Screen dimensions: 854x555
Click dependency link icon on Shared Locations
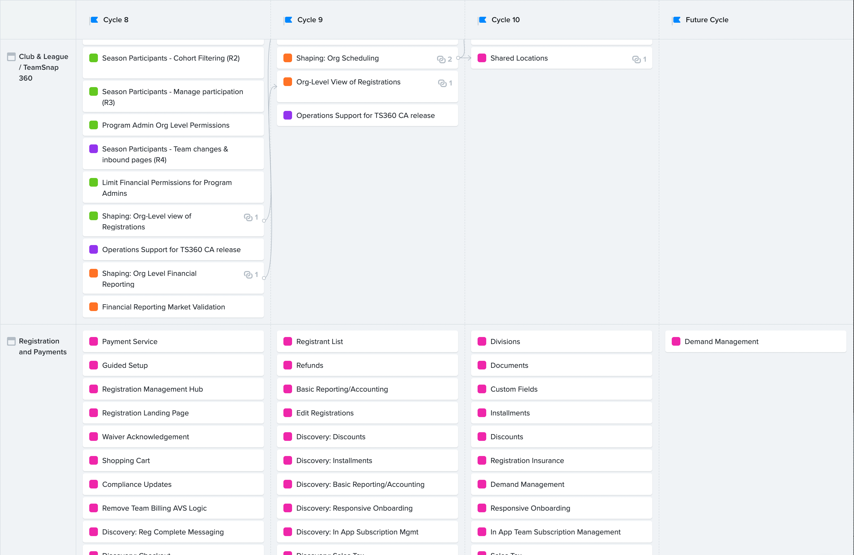(x=636, y=59)
